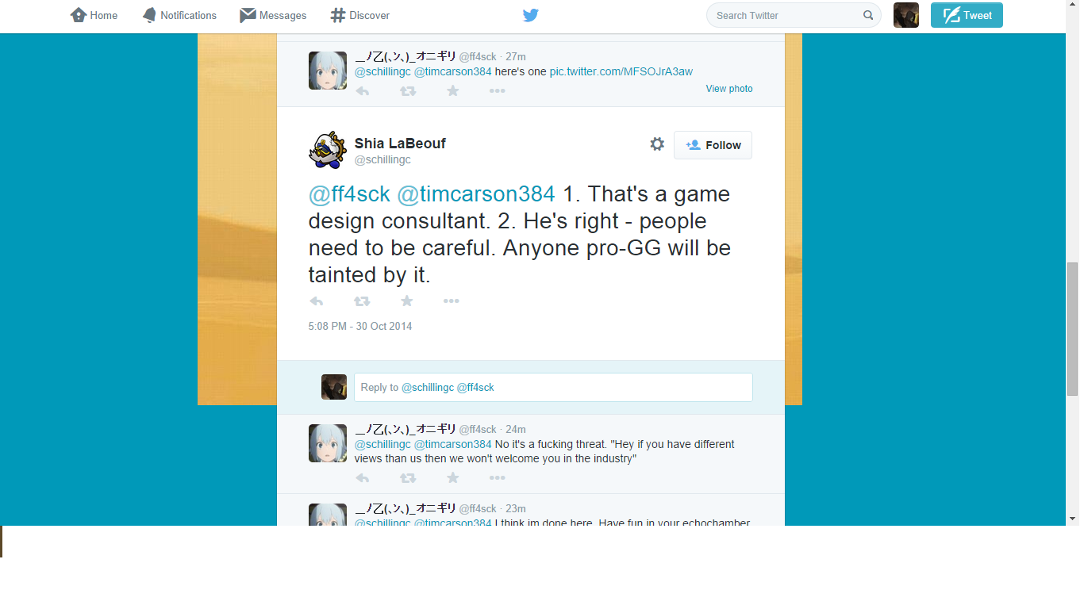1084x609 pixels.
Task: Select the Home house icon
Action: tap(77, 14)
